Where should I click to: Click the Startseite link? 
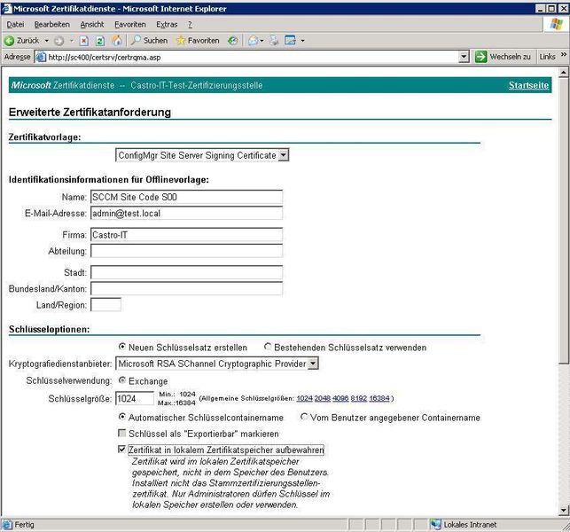pyautogui.click(x=528, y=85)
